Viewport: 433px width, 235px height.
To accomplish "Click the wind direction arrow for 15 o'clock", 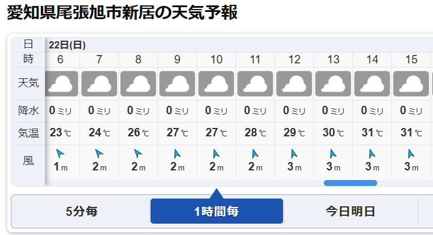I will coord(411,154).
